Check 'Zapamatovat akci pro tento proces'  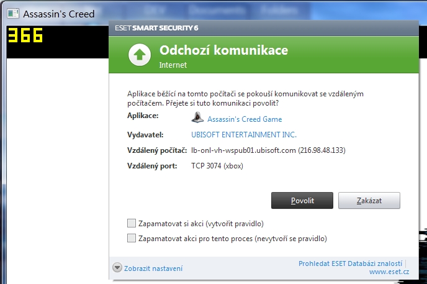pyautogui.click(x=132, y=238)
